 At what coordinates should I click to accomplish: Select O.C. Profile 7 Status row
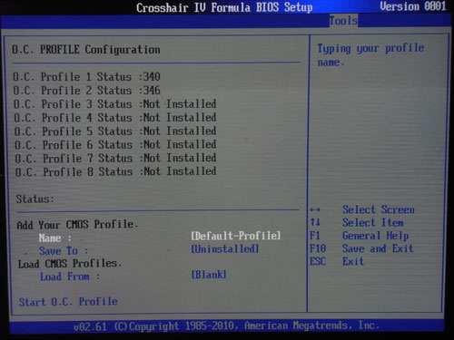[115, 158]
